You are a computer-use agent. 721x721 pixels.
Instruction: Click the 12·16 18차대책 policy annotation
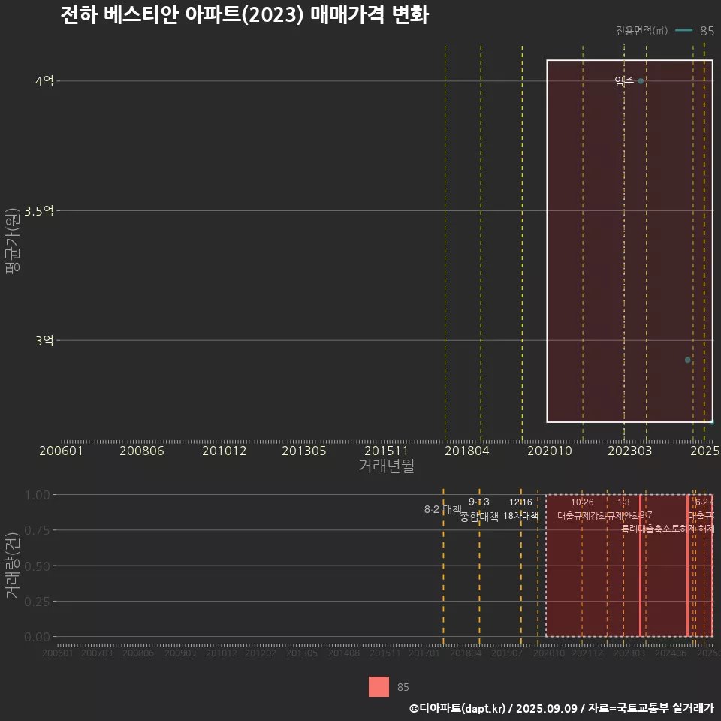coord(520,509)
